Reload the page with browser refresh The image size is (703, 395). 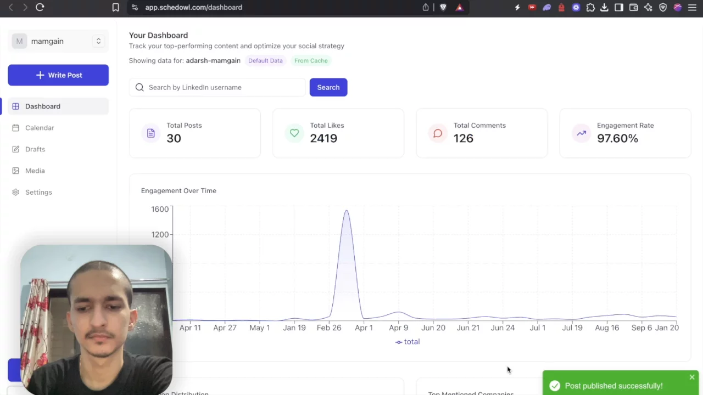coord(40,7)
